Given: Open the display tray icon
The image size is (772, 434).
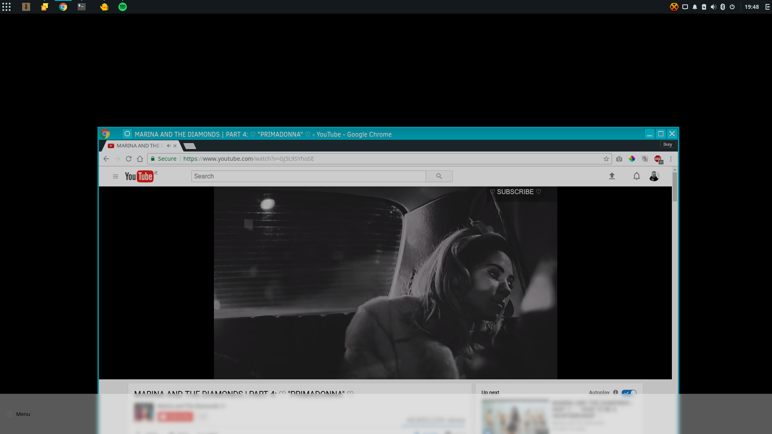Looking at the screenshot, I should [x=685, y=7].
